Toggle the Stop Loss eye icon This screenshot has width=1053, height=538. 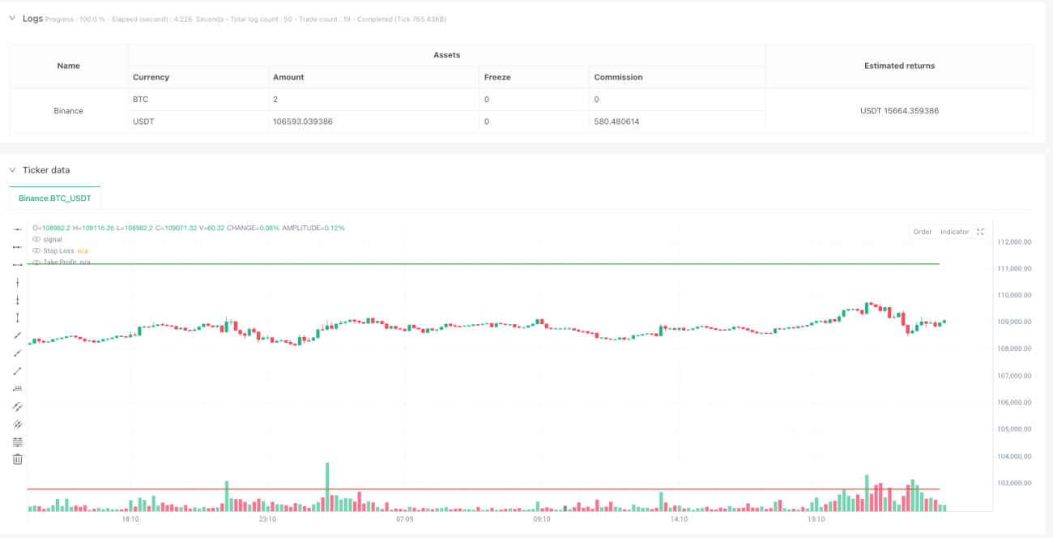[x=36, y=251]
